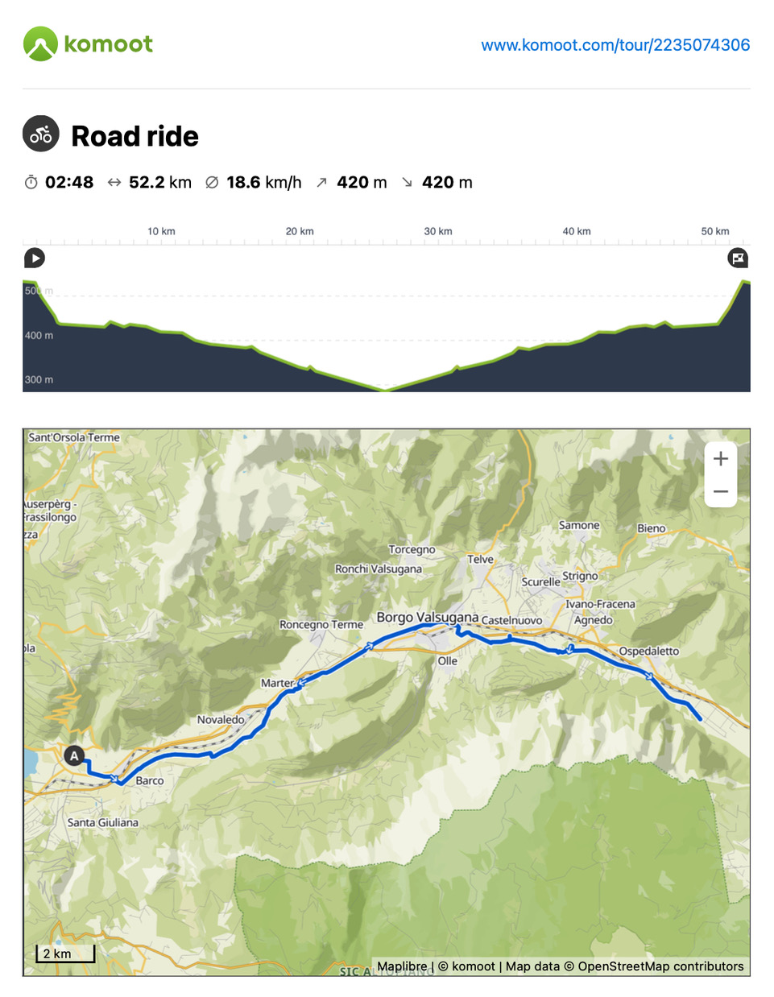
Task: Select the A start point marker
Action: point(74,755)
